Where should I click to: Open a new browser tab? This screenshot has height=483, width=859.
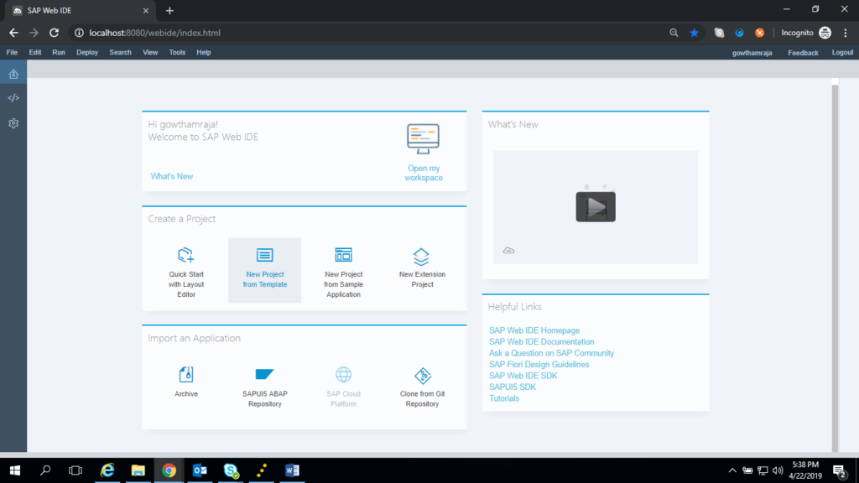(x=169, y=10)
